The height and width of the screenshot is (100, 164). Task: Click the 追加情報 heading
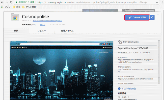coord(122,93)
